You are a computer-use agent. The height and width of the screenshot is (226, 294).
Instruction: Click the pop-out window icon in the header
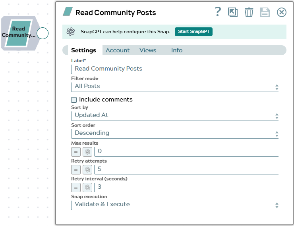coord(233,12)
